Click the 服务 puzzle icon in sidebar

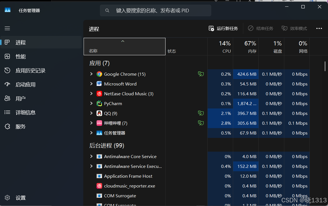pyautogui.click(x=7, y=126)
